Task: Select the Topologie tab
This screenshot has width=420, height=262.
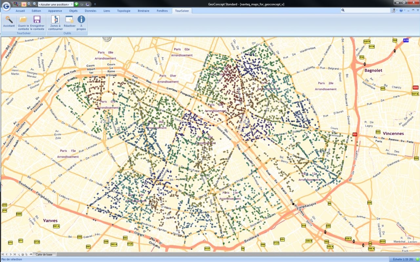Action: click(x=124, y=11)
